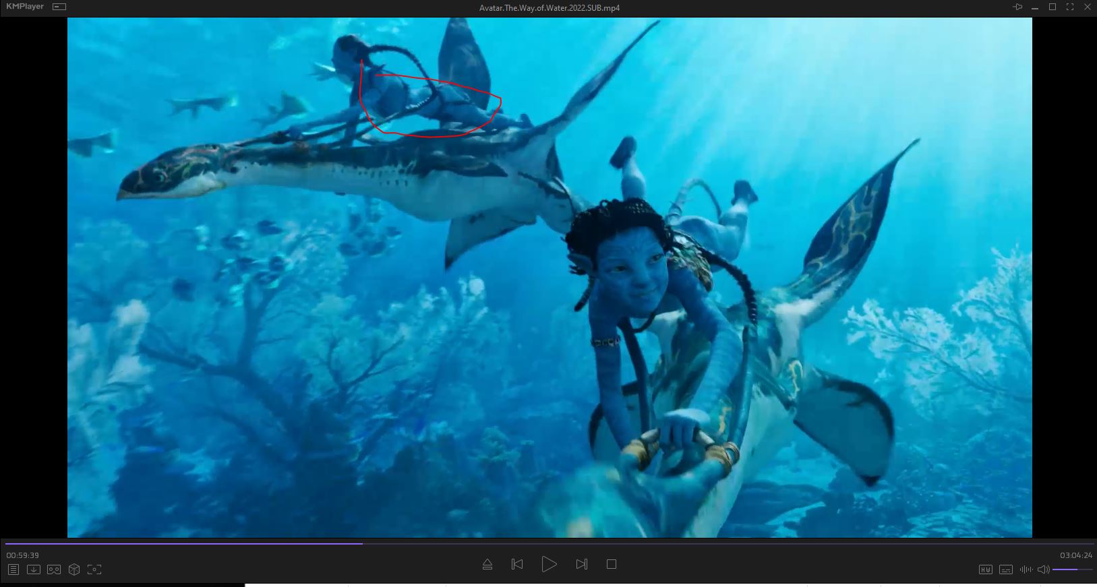Enable VR headset viewing mode

coord(54,569)
